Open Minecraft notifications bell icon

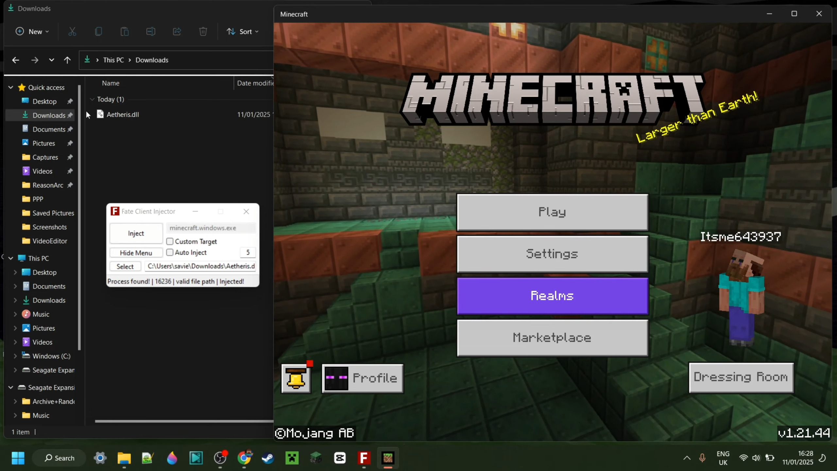coord(296,378)
